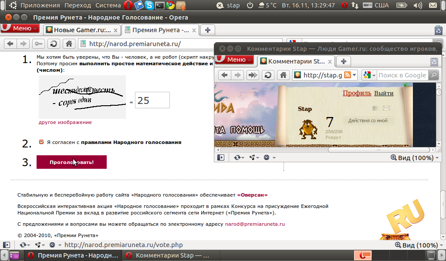Open the volume indicator in top panel
The image size is (446, 261).
tap(418, 5)
